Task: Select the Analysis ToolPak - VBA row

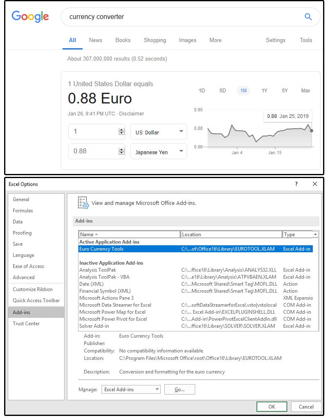Action: click(x=196, y=277)
